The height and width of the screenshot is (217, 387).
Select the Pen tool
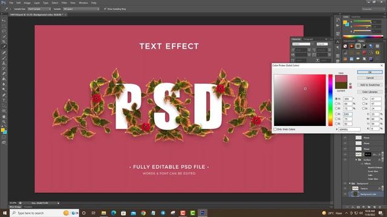click(4, 95)
